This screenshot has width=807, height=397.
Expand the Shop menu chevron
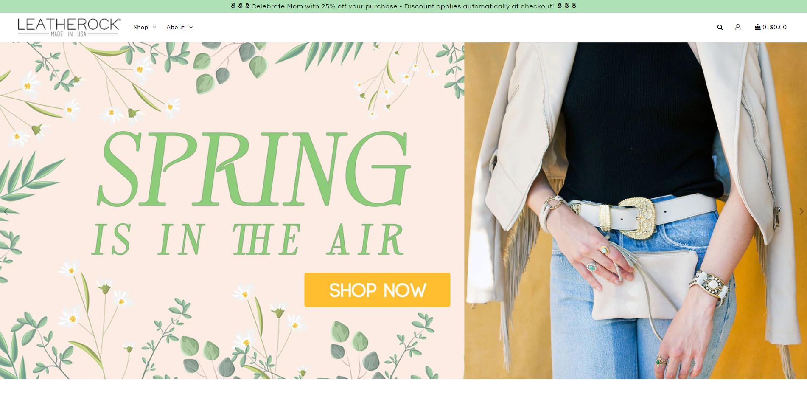point(154,28)
